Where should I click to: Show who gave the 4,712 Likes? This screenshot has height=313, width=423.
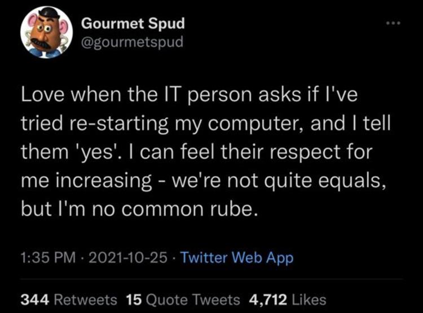(x=286, y=299)
